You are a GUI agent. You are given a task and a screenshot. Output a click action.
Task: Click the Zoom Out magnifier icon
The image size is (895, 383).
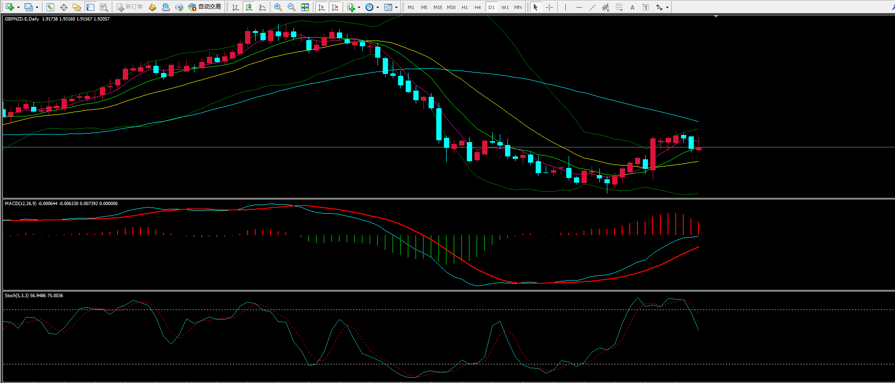coord(291,7)
